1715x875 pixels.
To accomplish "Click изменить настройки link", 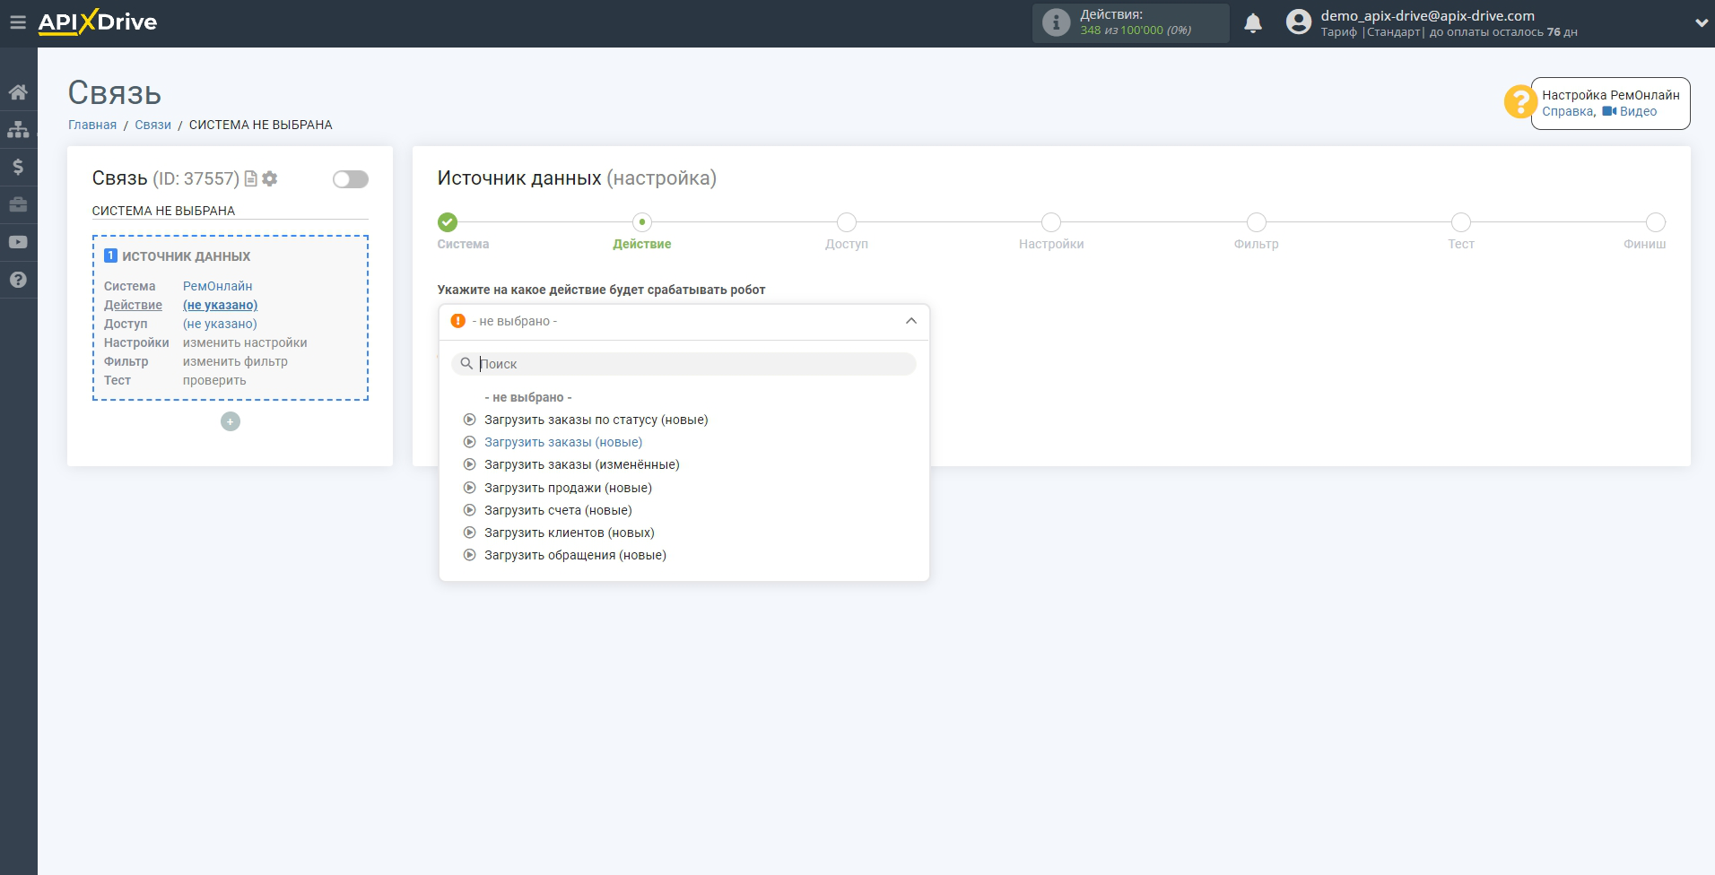I will click(245, 342).
